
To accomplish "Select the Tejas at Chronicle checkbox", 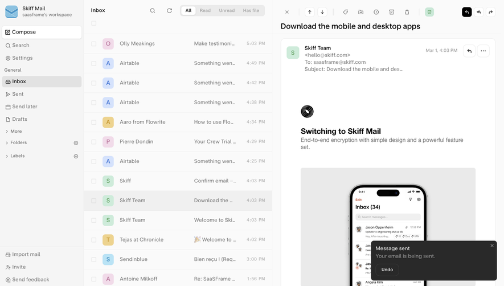I will coord(94,240).
